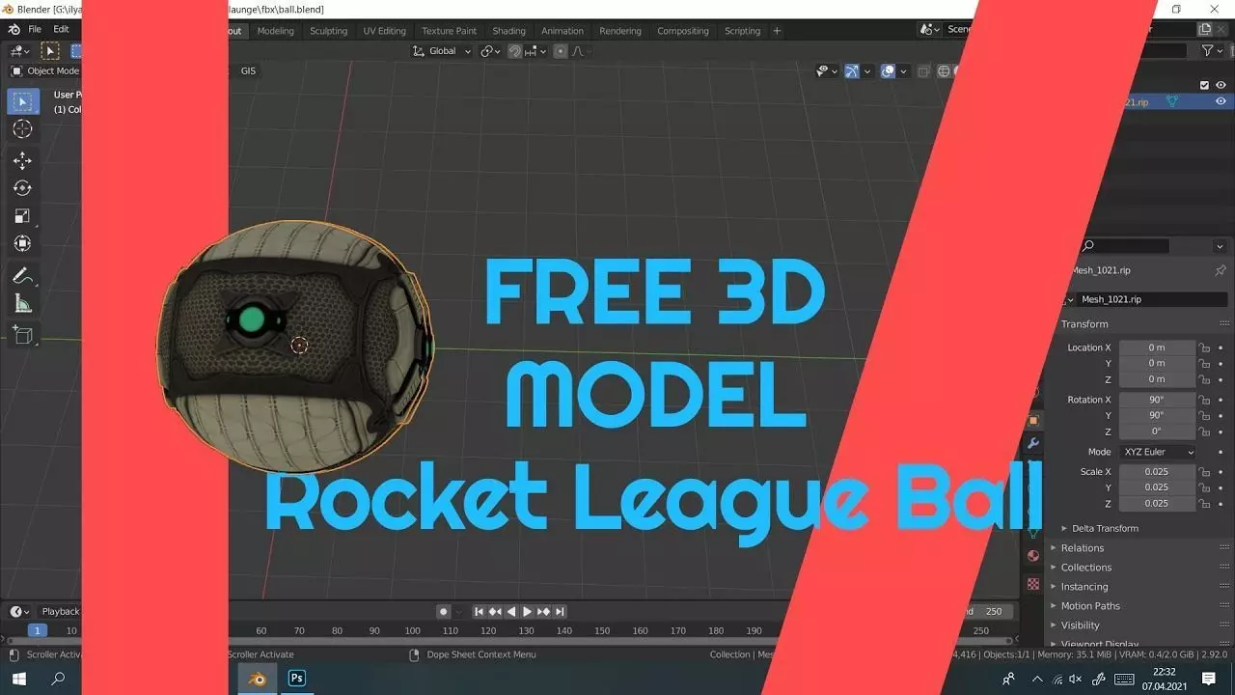
Task: Open Windows taskbar search
Action: 58,679
